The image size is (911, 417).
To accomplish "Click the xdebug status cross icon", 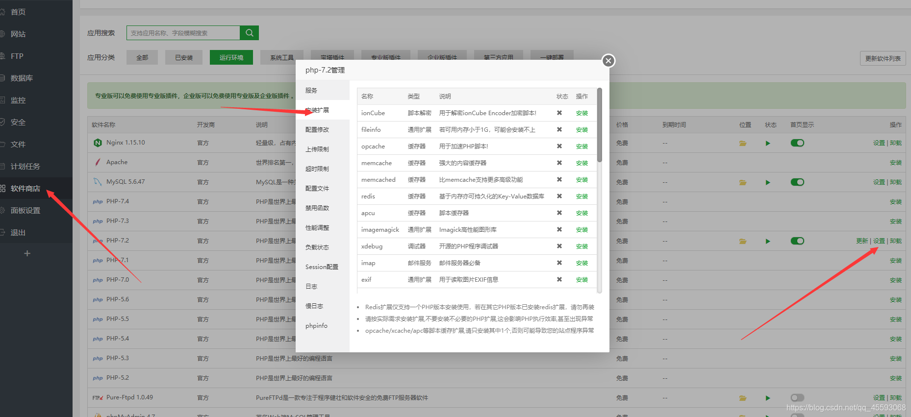I will click(x=559, y=246).
